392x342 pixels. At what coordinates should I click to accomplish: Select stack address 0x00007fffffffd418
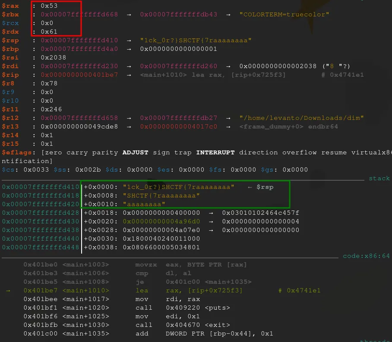[x=41, y=196]
